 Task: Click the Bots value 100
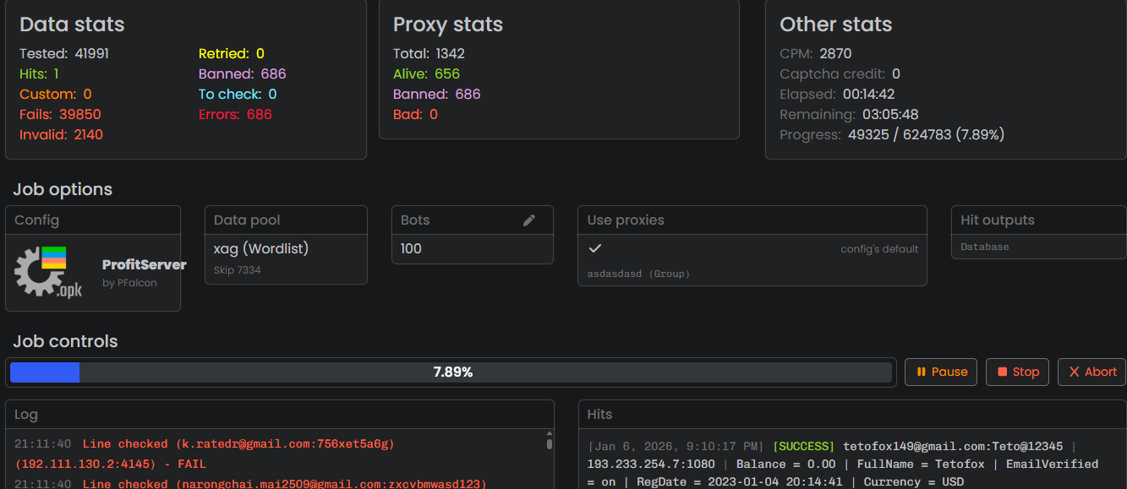pos(412,248)
